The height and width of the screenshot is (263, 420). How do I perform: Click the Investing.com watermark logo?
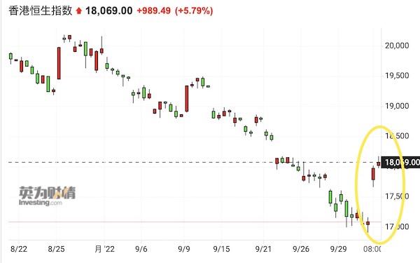coord(47,196)
